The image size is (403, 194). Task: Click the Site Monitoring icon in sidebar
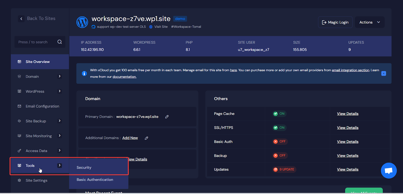tap(19, 136)
